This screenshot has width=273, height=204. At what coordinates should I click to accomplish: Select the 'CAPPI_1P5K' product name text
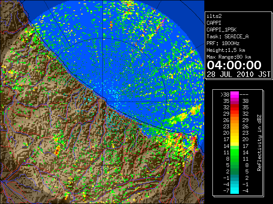pos(221,30)
